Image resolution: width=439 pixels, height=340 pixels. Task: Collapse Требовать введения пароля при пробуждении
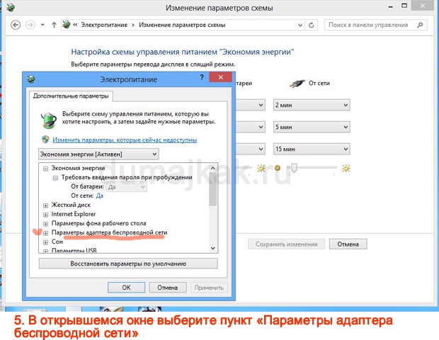(x=55, y=178)
